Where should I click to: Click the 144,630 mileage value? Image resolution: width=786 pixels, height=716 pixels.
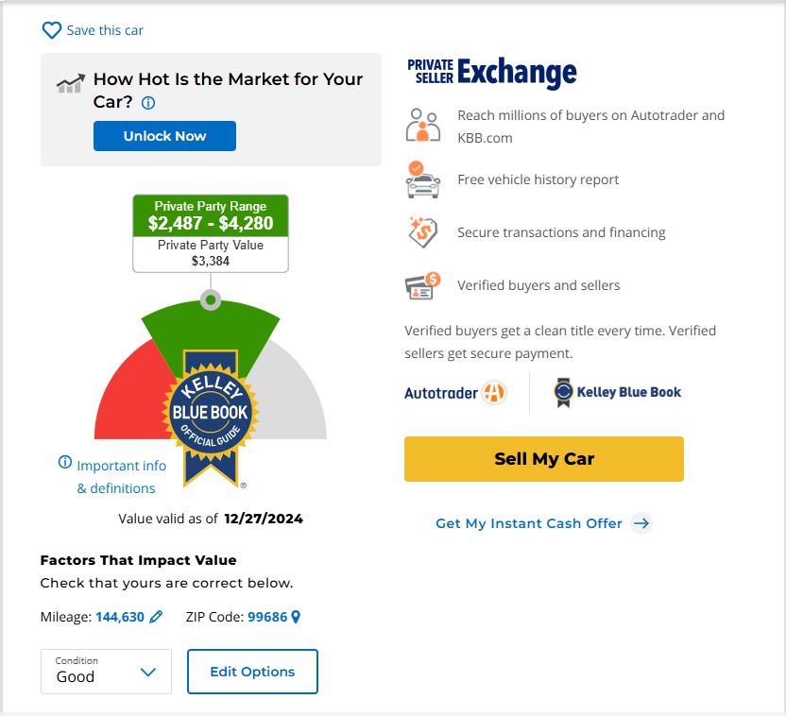click(120, 617)
